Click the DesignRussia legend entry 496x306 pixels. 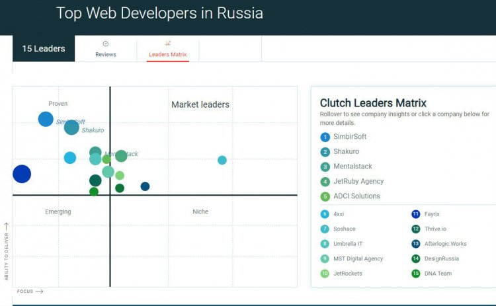pyautogui.click(x=441, y=258)
